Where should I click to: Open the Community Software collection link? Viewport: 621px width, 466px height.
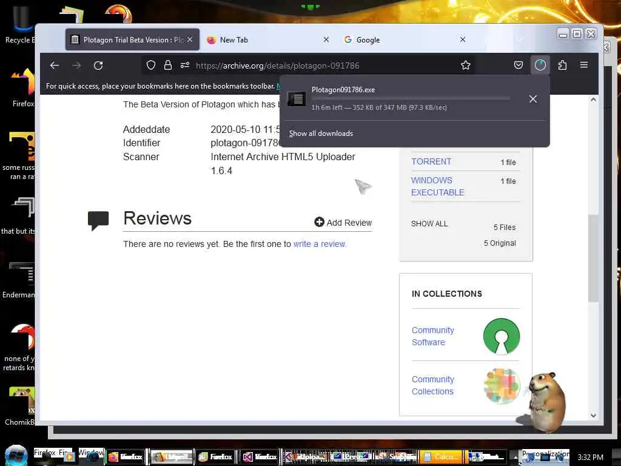coord(432,336)
